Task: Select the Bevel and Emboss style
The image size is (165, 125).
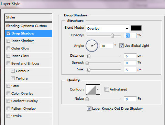Action: [x=28, y=64]
